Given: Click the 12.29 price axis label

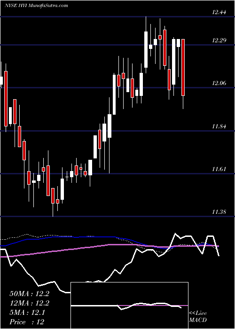Looking at the screenshot, I should (219, 40).
